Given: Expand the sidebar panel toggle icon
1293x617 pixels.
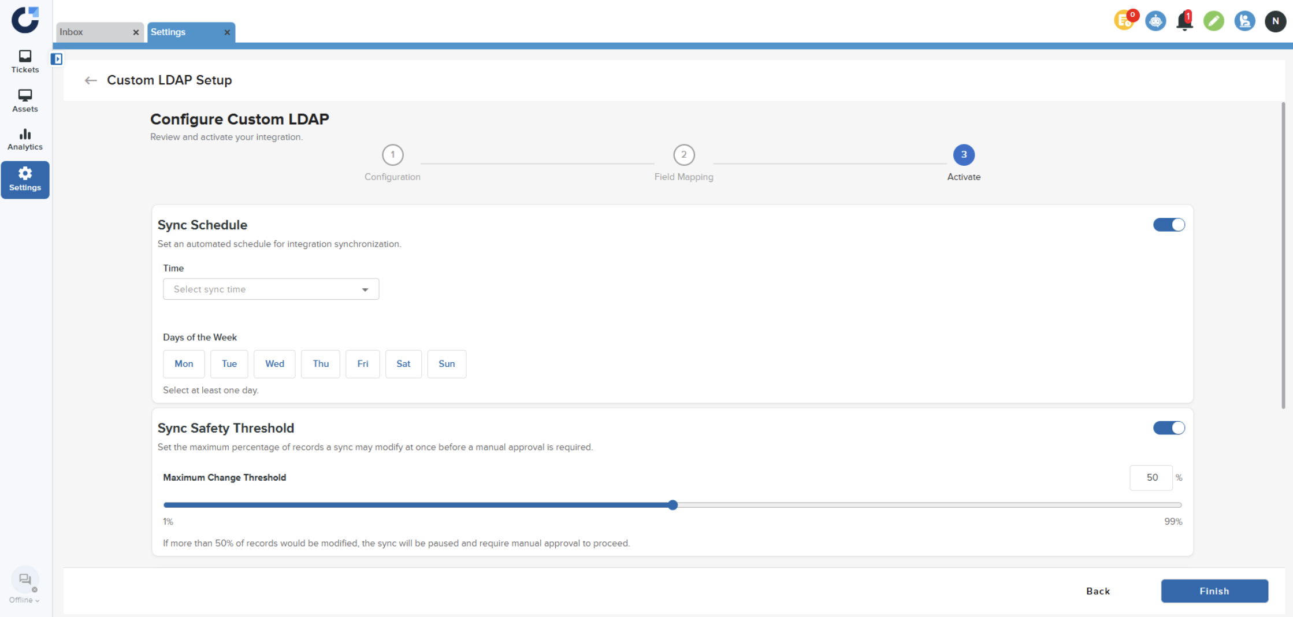Looking at the screenshot, I should pyautogui.click(x=57, y=59).
